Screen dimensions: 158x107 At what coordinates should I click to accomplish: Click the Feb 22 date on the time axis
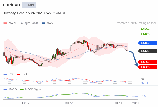click(x=68, y=103)
